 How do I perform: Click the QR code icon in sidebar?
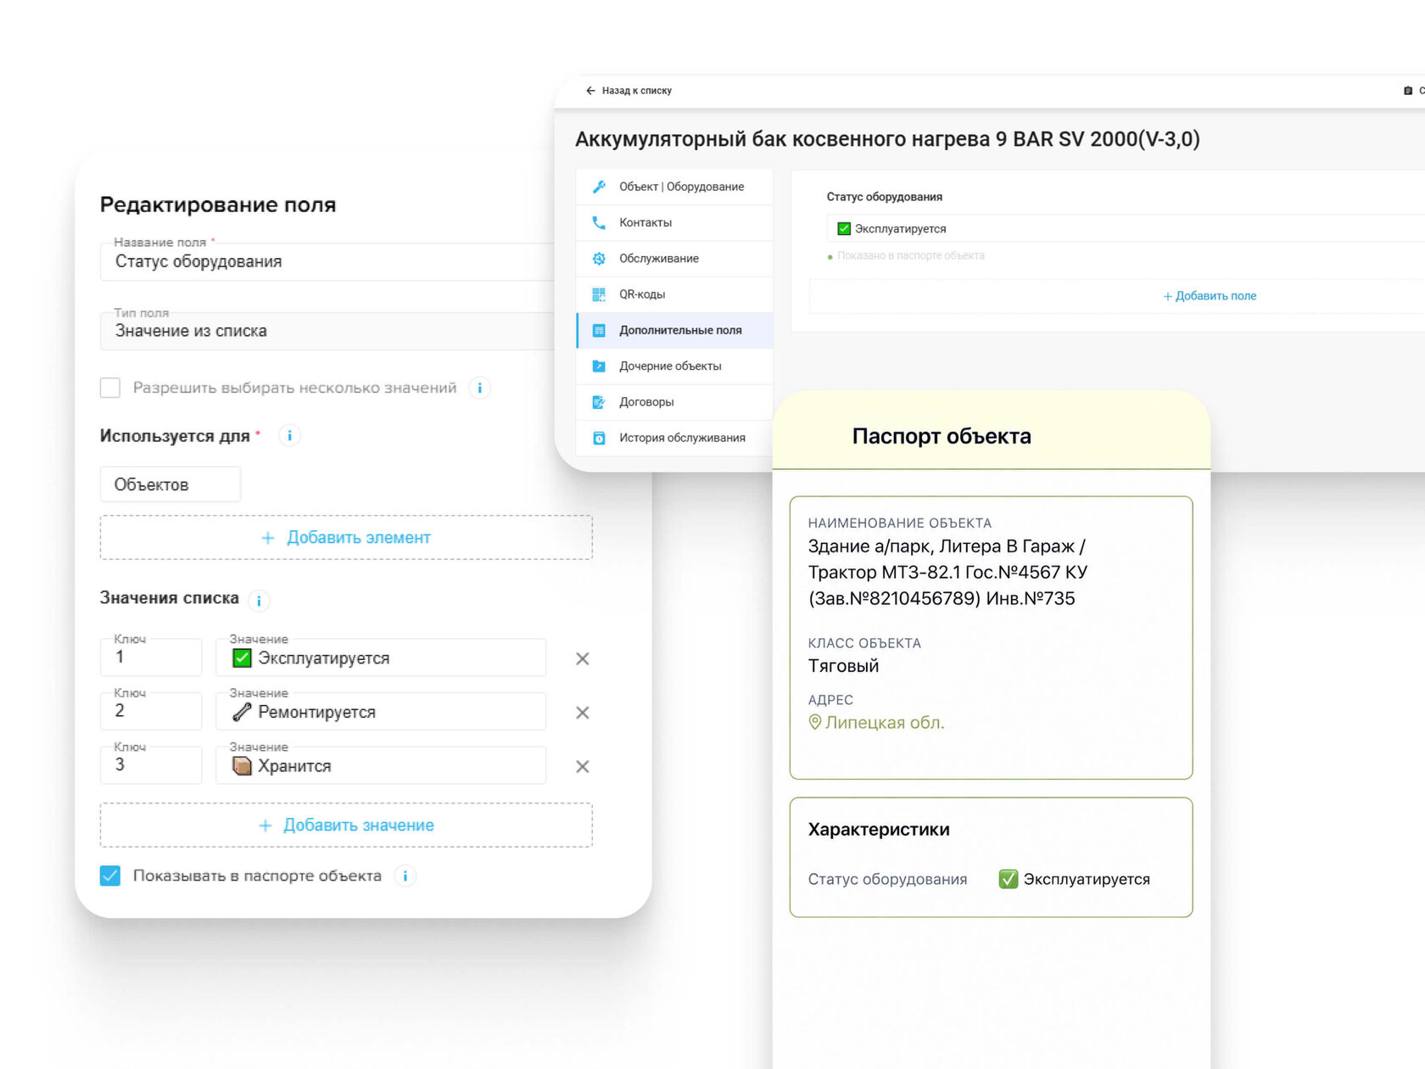click(599, 294)
